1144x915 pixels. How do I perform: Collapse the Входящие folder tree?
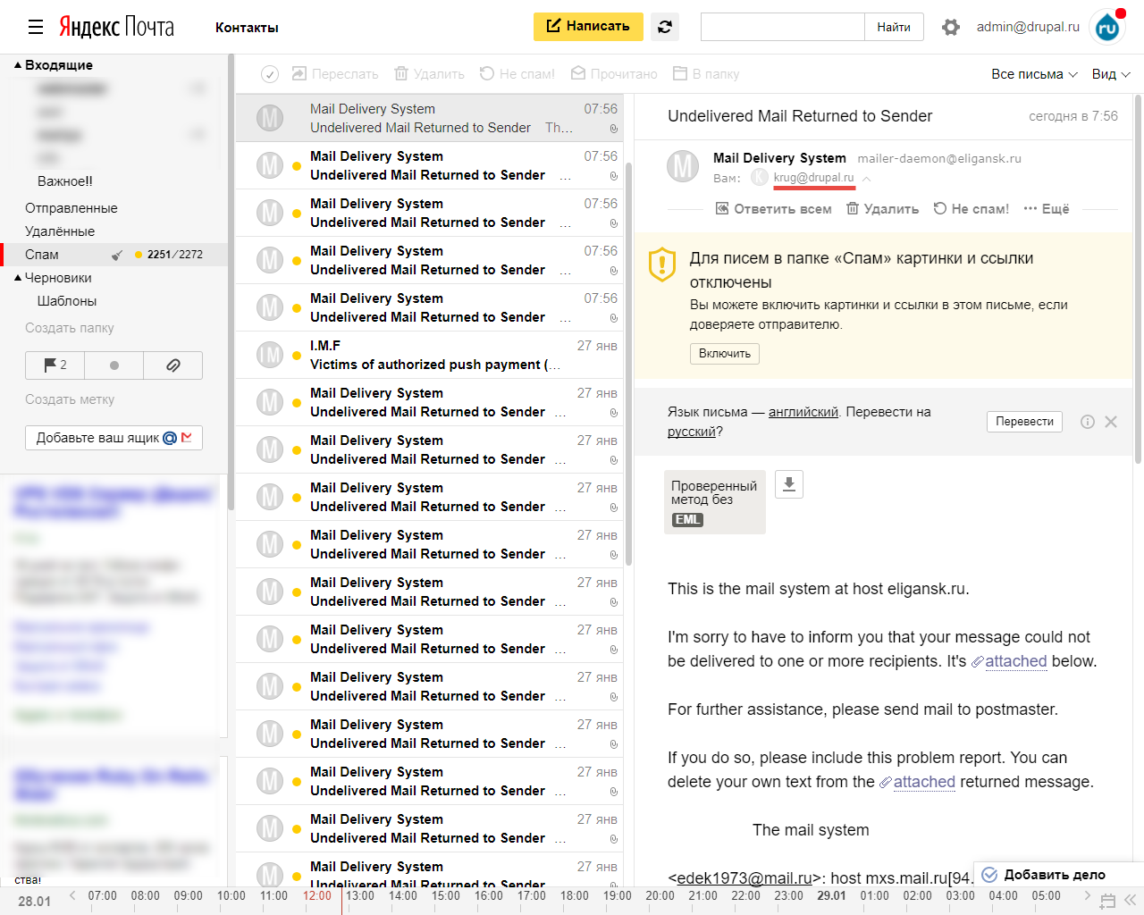(18, 65)
